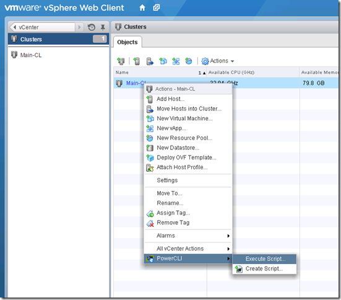Choose Remove Tag menu item

(188, 223)
